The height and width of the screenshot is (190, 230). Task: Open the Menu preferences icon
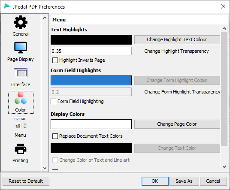[20, 123]
